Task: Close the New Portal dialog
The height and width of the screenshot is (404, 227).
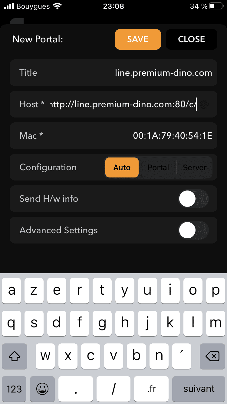Action: point(192,39)
